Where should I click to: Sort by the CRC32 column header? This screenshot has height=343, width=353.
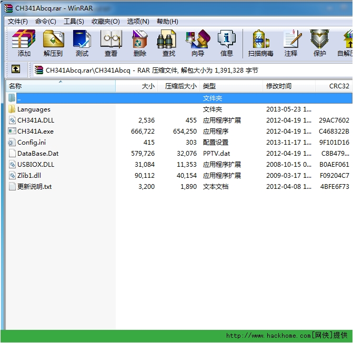(334, 86)
